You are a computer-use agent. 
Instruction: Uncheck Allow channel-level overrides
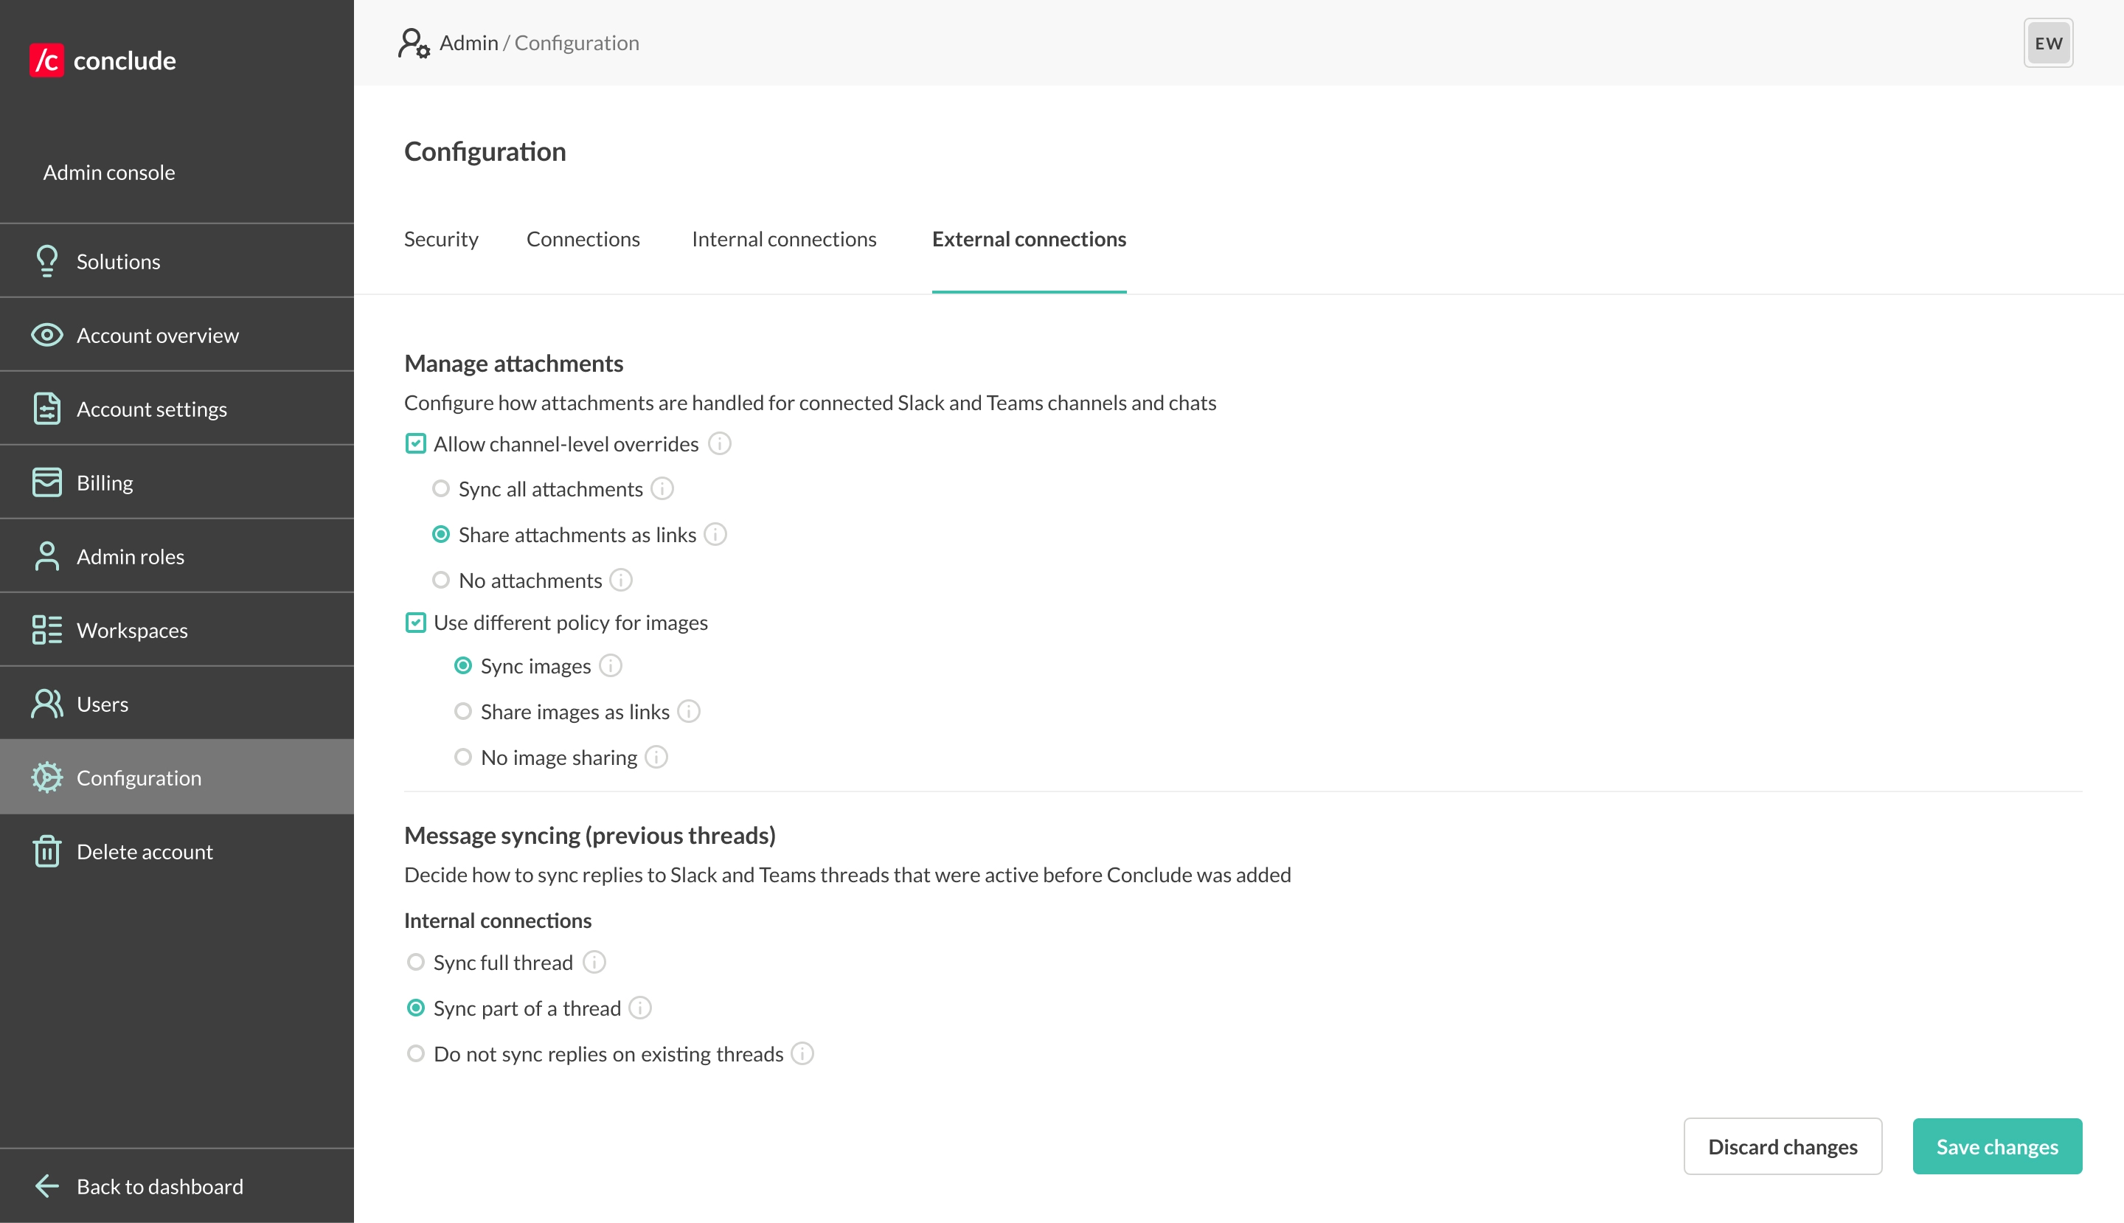pos(415,443)
